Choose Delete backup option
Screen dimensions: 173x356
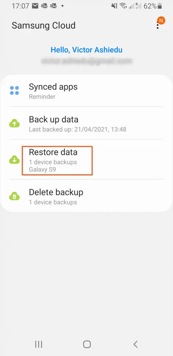[x=86, y=196]
